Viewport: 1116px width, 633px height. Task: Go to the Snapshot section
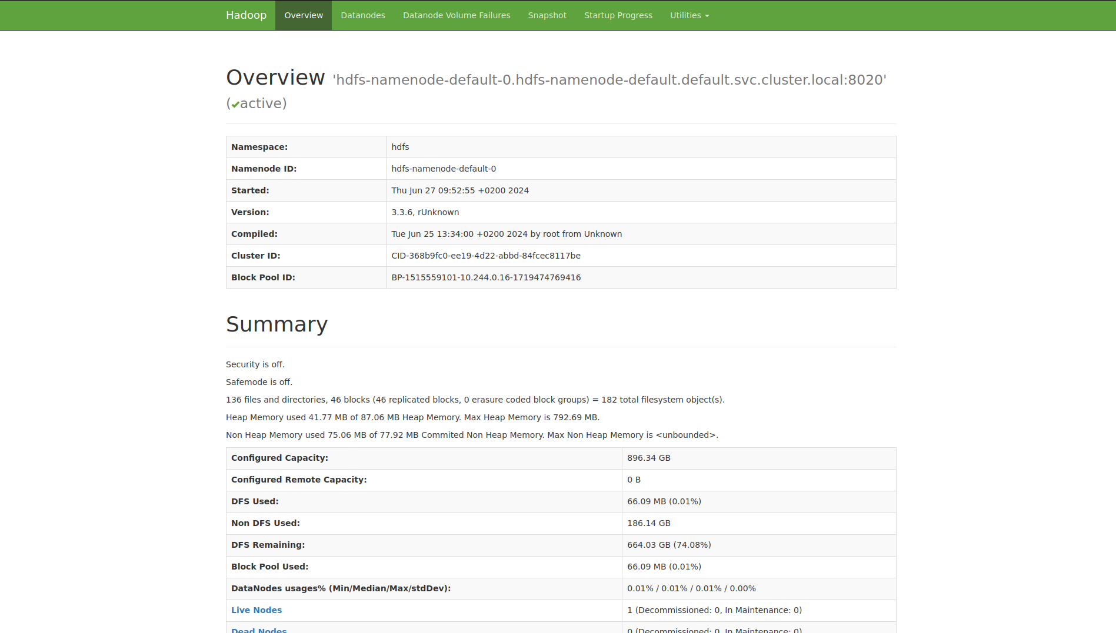point(547,15)
